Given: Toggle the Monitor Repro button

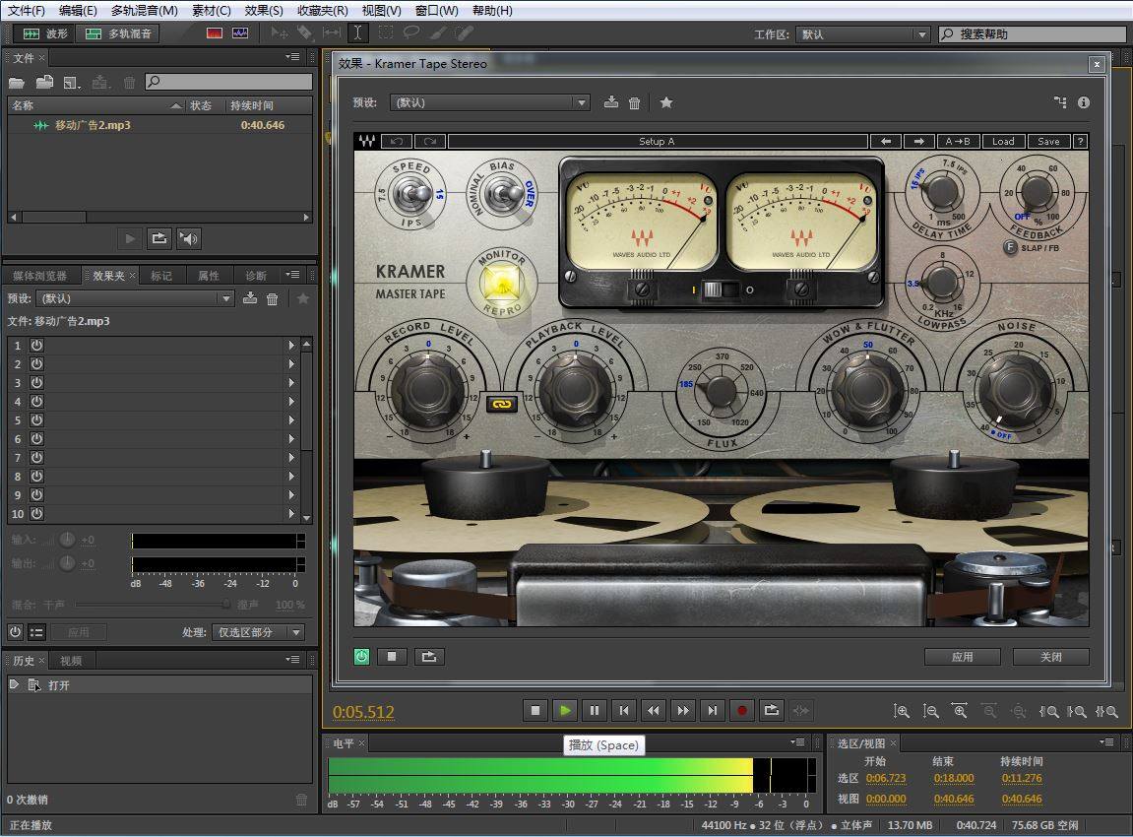Looking at the screenshot, I should pyautogui.click(x=502, y=284).
